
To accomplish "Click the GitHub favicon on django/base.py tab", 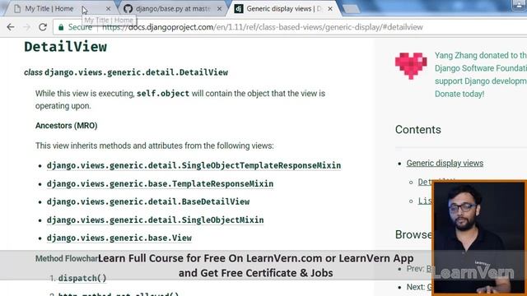I will coord(128,9).
